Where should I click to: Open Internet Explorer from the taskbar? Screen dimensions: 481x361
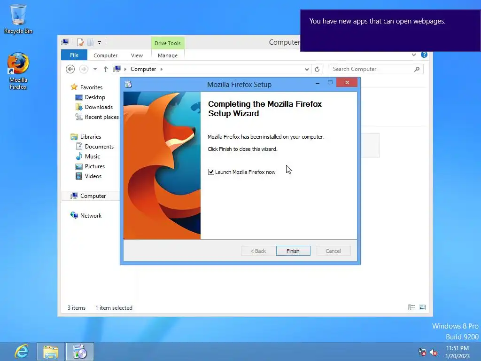click(22, 352)
